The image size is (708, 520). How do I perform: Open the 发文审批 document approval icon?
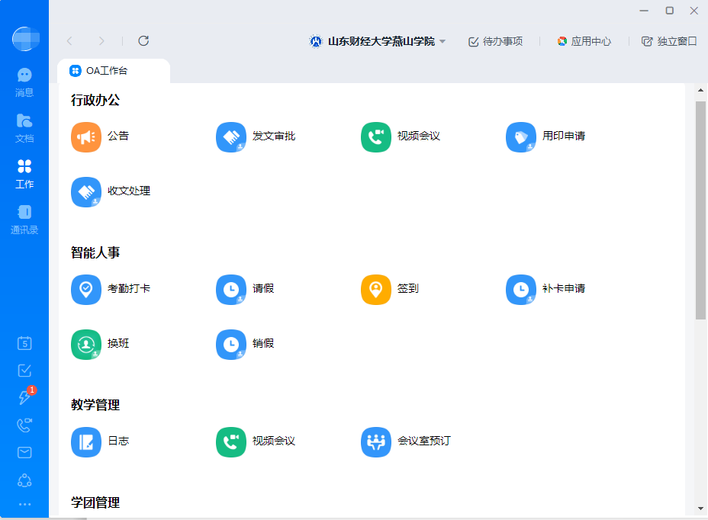(x=231, y=137)
